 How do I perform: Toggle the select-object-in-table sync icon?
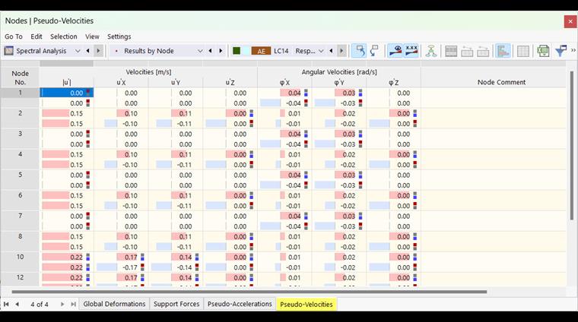[x=359, y=51]
